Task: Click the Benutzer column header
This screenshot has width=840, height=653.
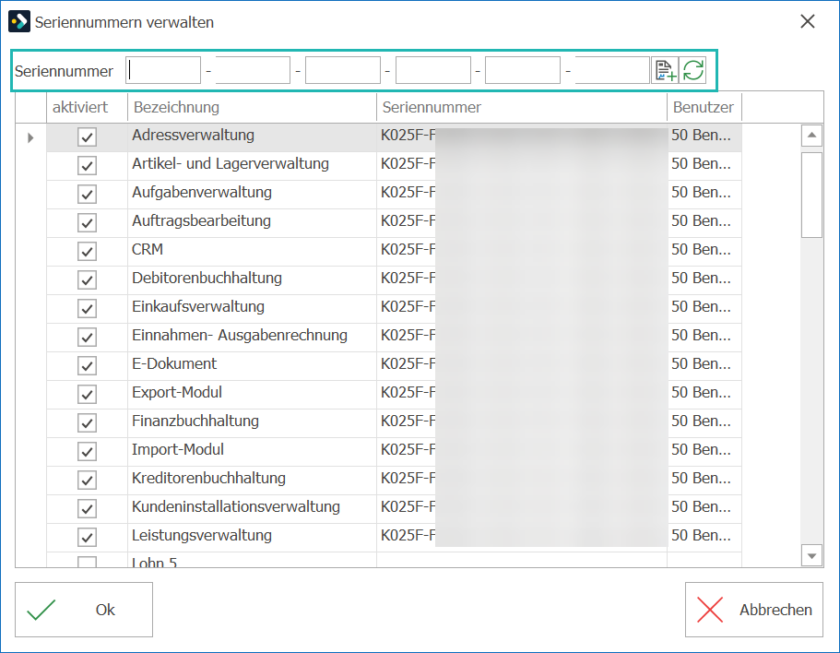Action: 704,107
